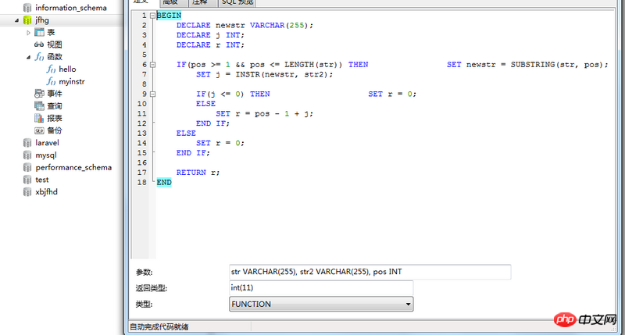Expand the 表 tables node arrow
This screenshot has height=335, width=625.
(29, 32)
